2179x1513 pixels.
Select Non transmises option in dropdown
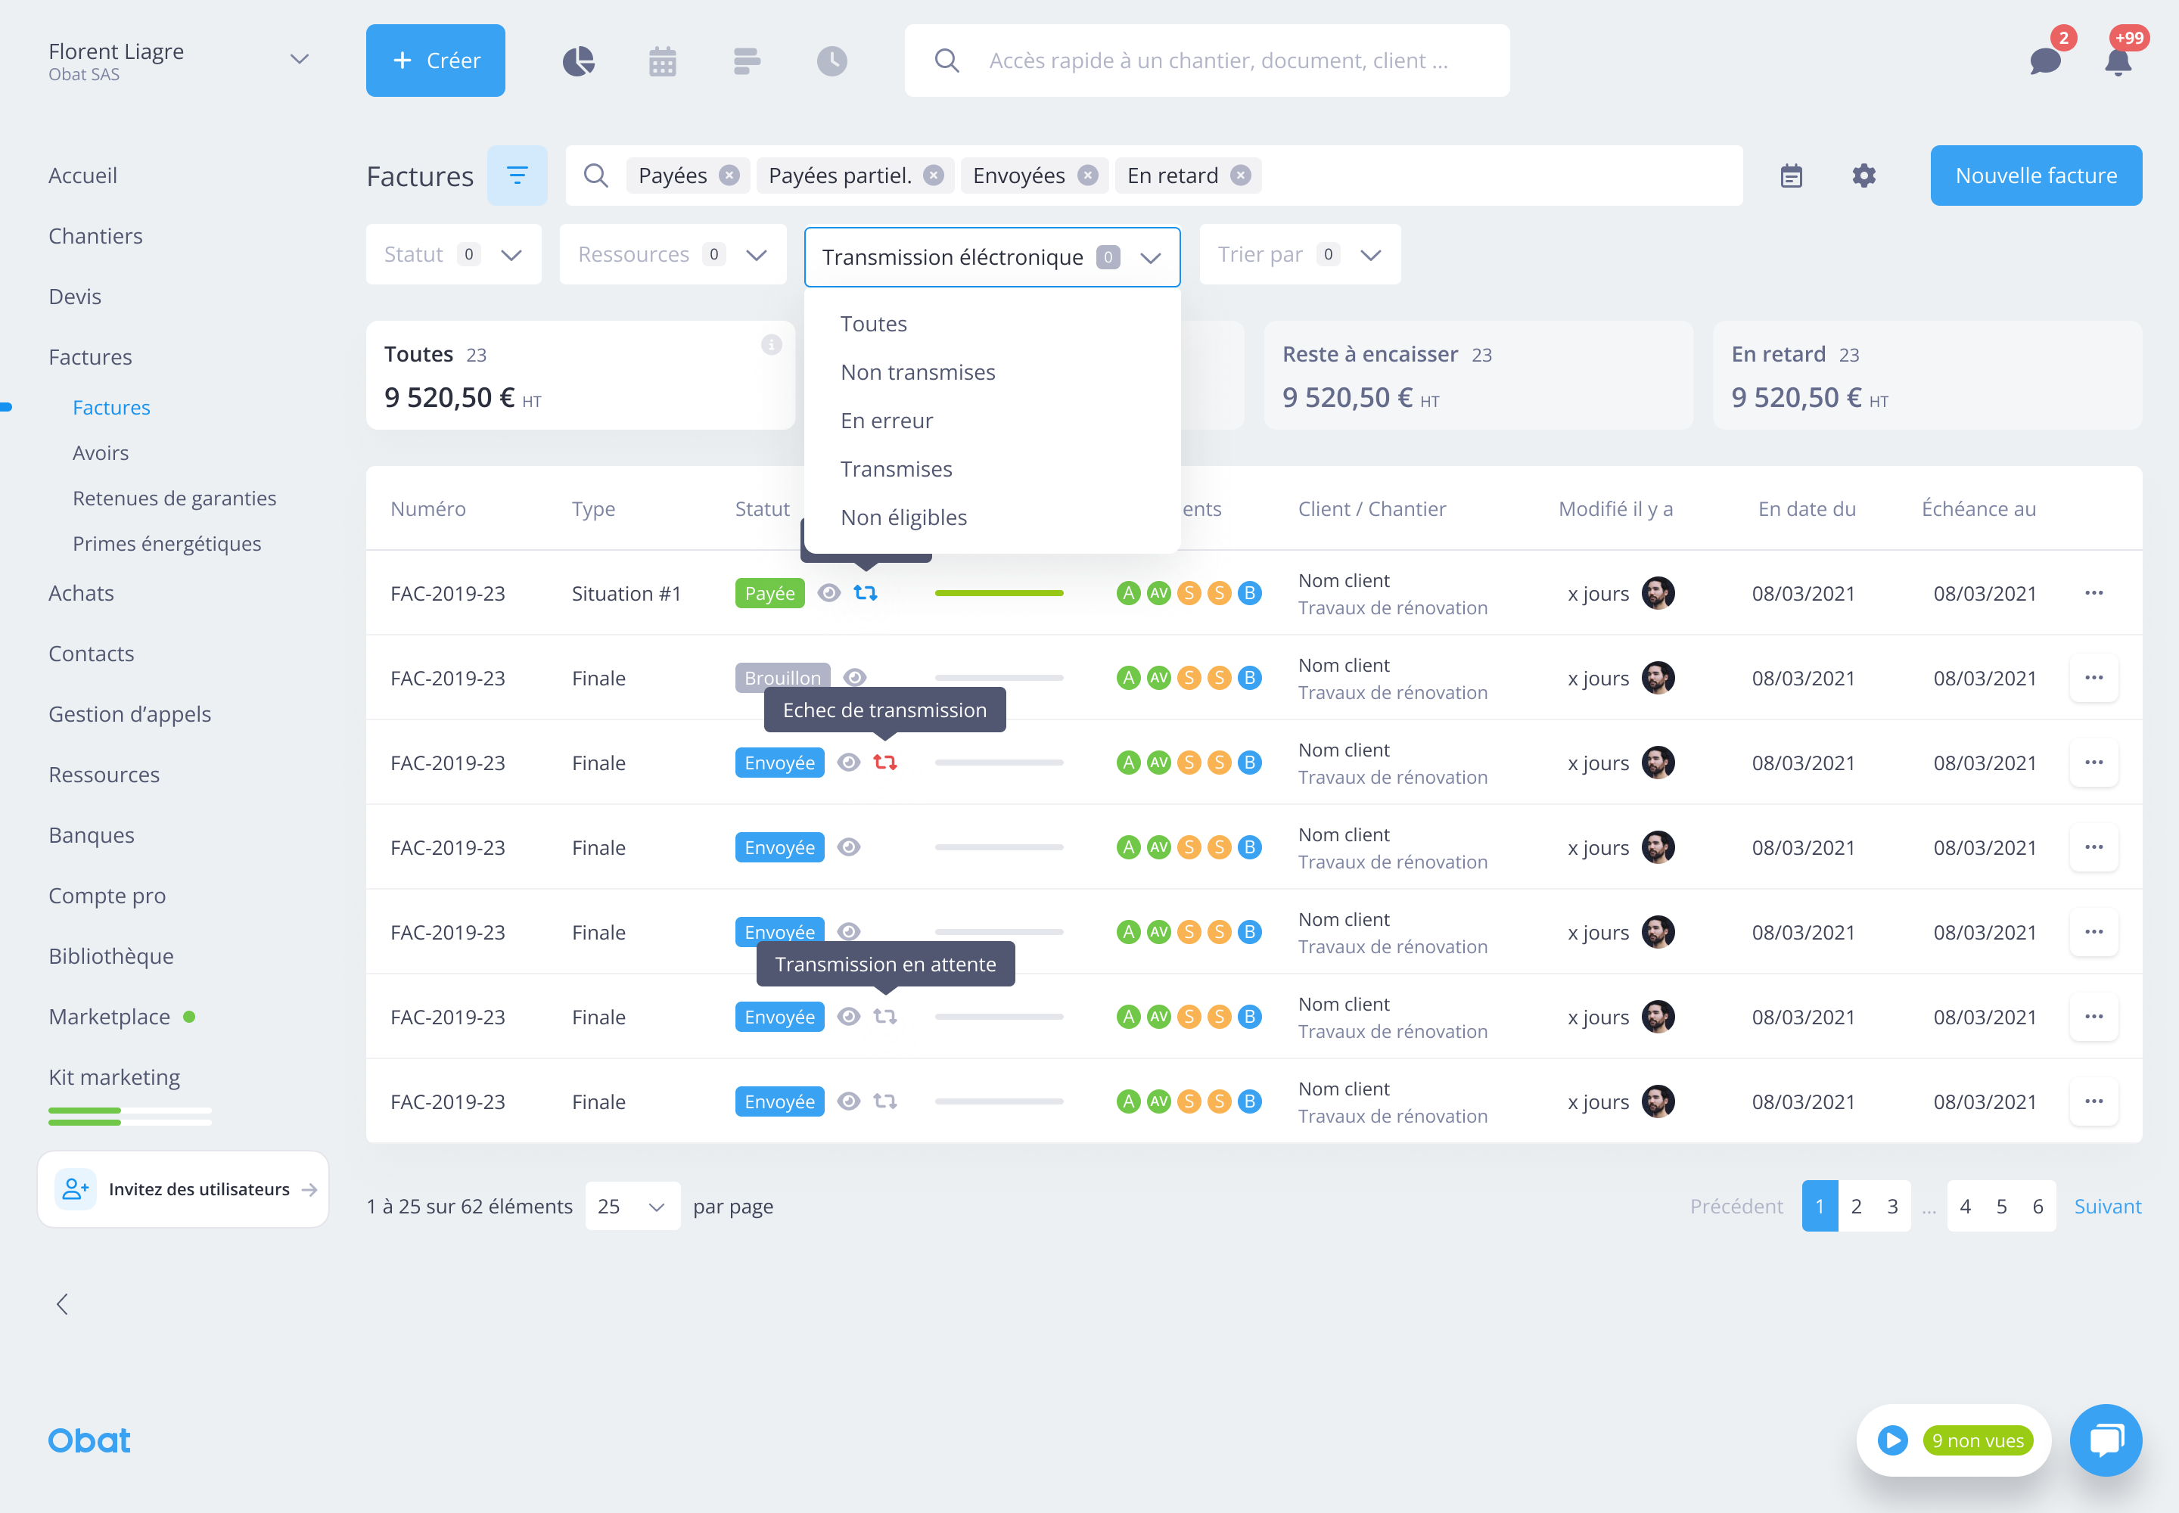[x=917, y=371]
